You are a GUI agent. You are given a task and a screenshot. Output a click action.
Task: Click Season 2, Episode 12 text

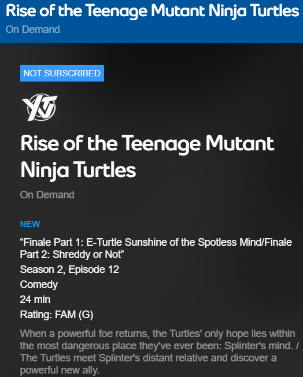[69, 269]
